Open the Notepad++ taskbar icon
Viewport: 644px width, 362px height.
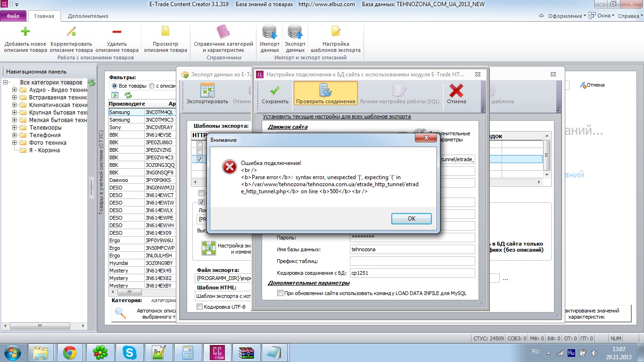[159, 353]
